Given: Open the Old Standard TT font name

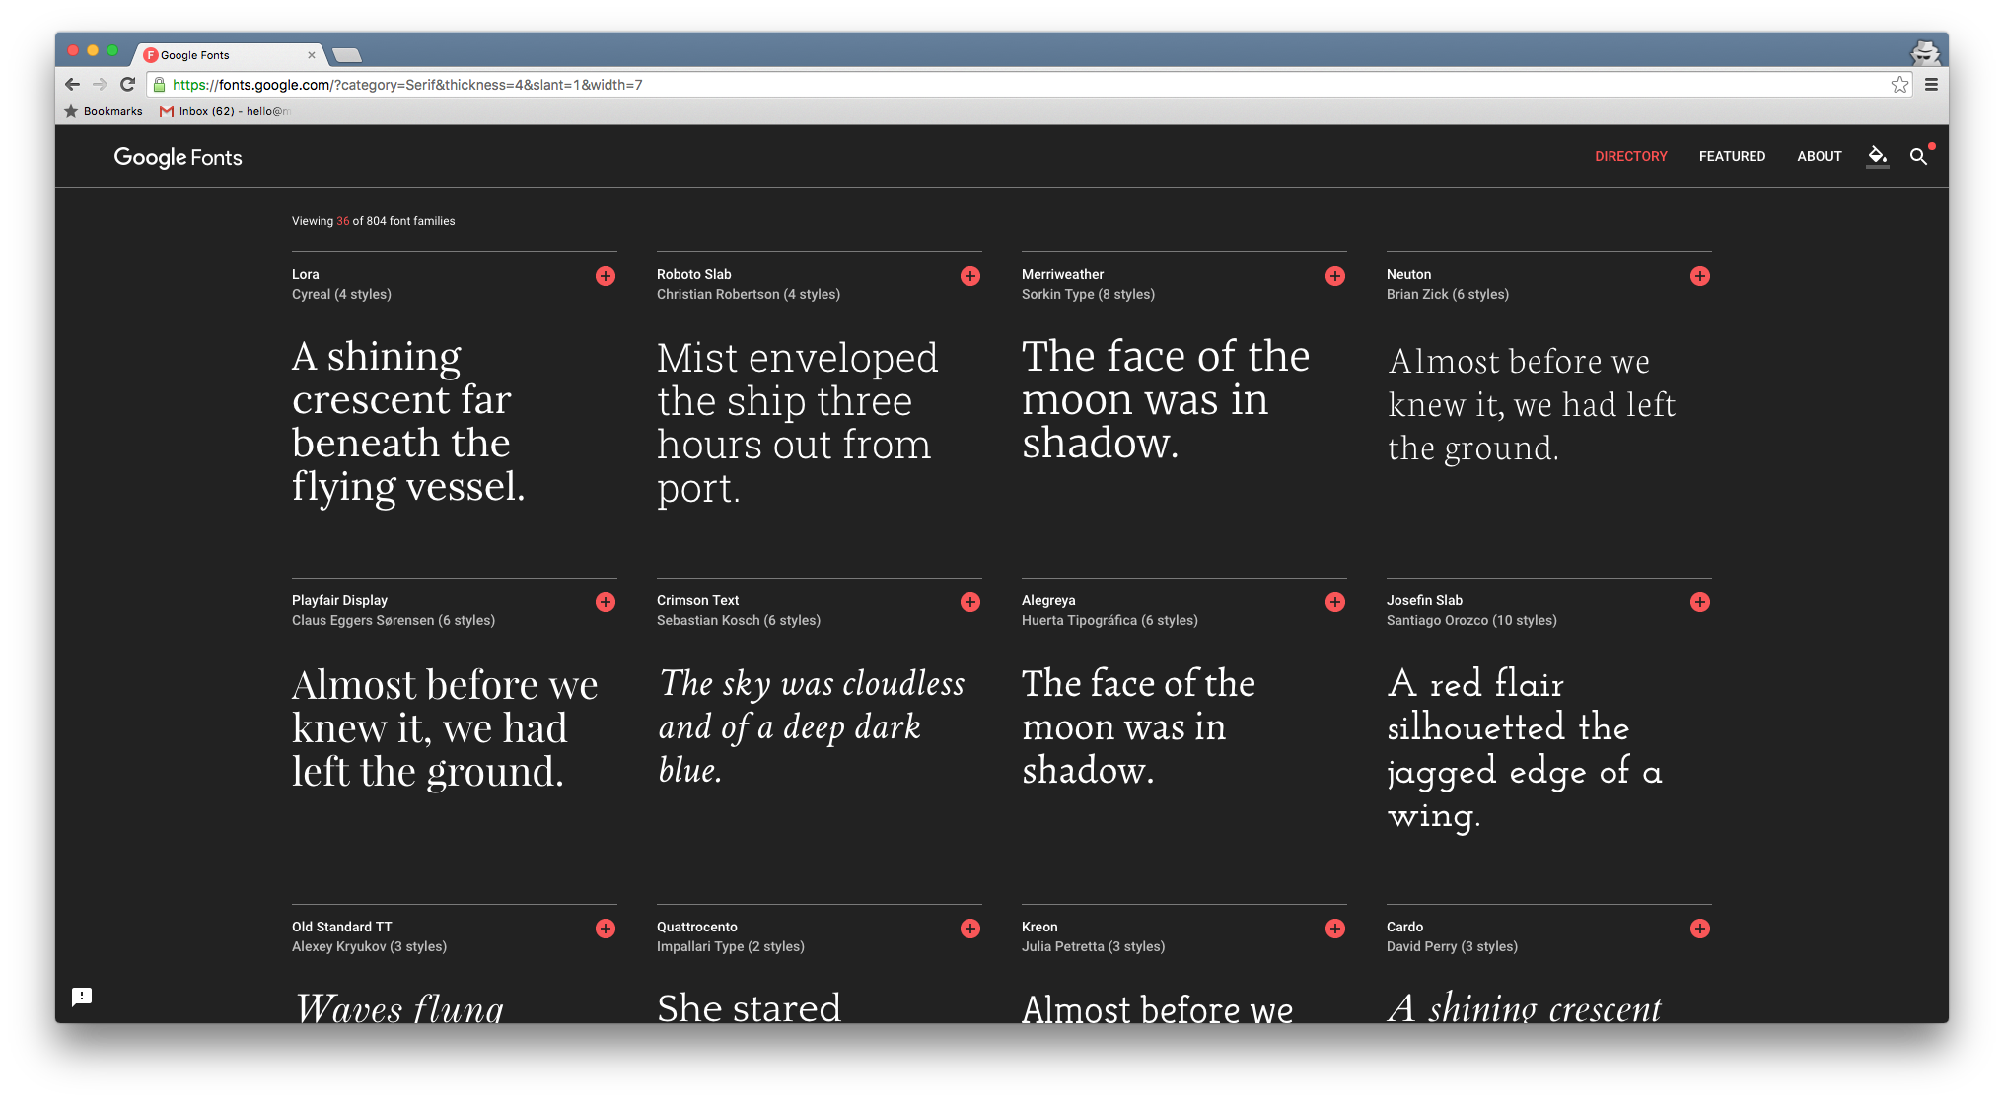Looking at the screenshot, I should click(341, 927).
